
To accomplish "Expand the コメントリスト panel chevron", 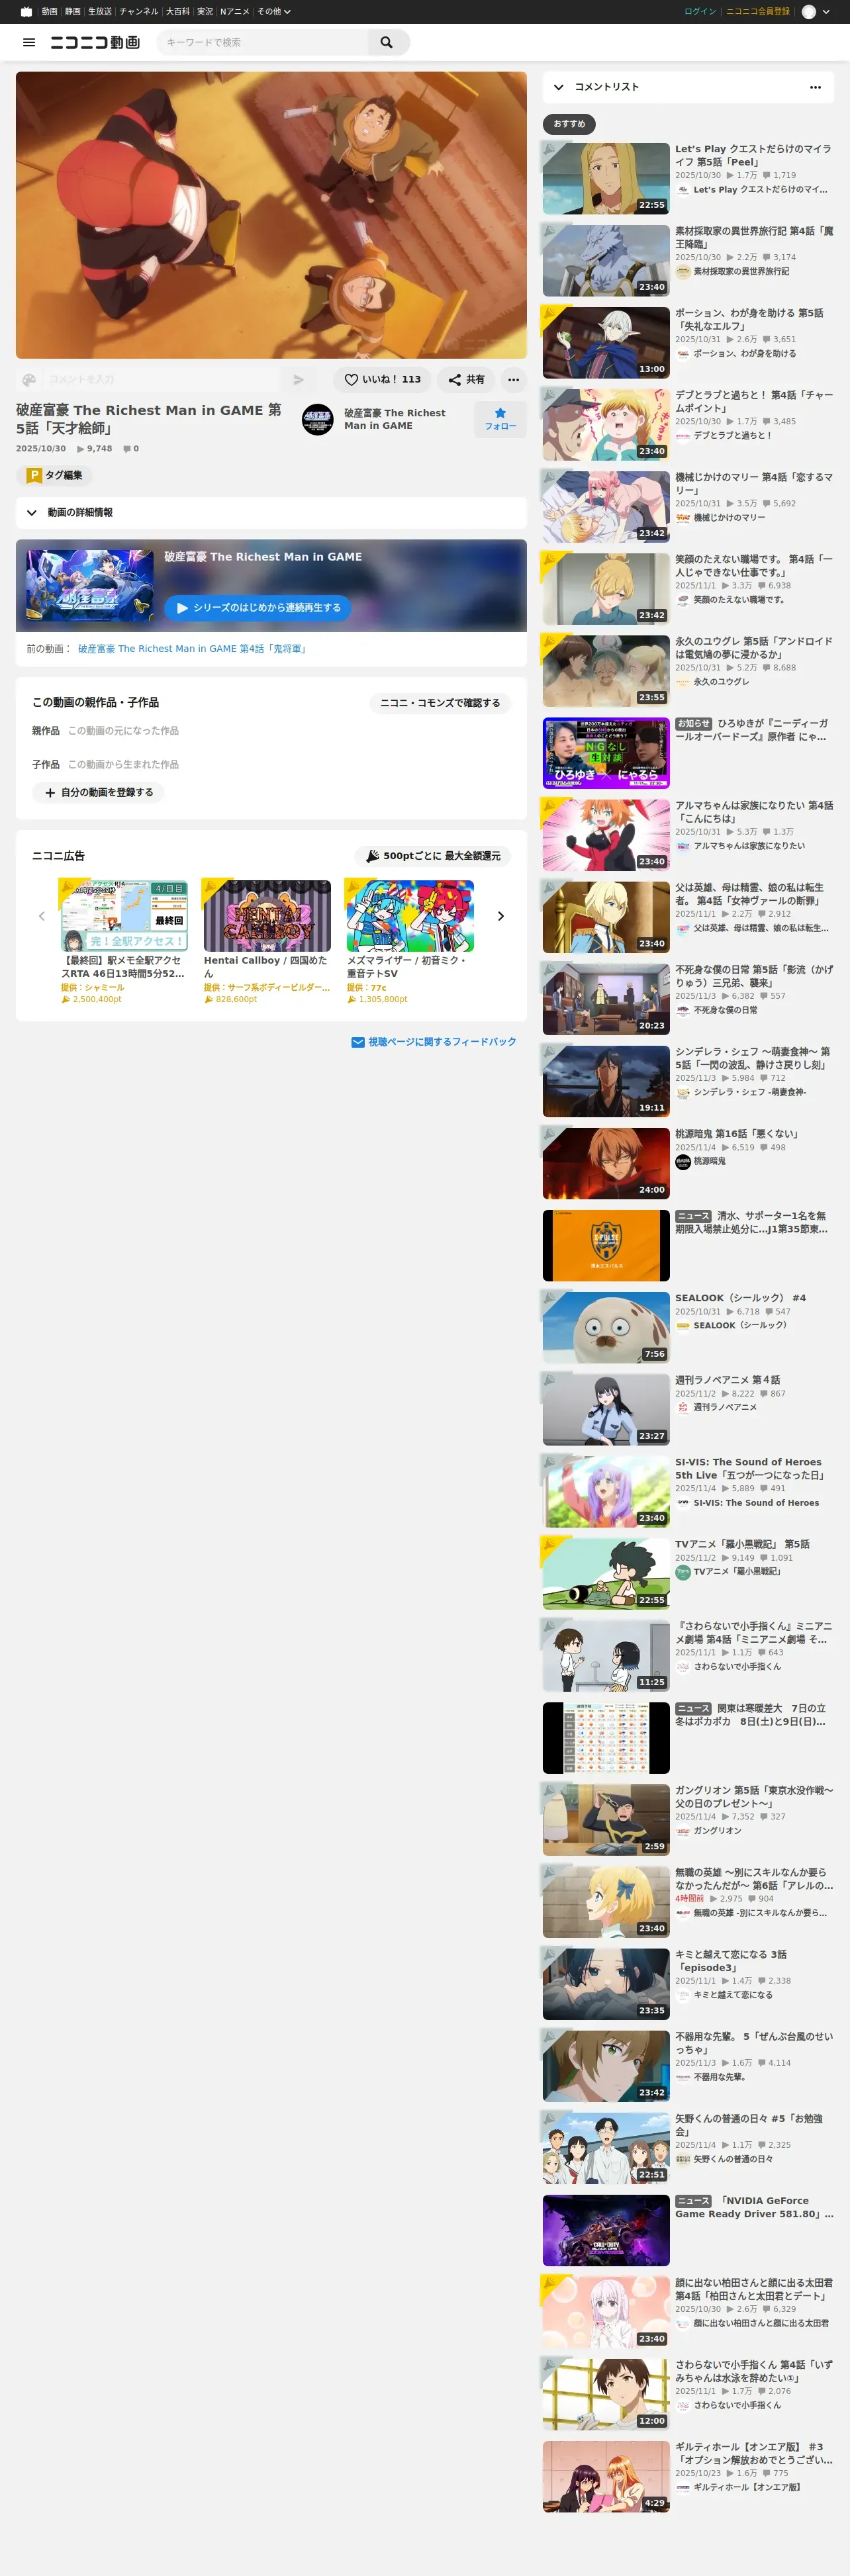I will tap(558, 87).
